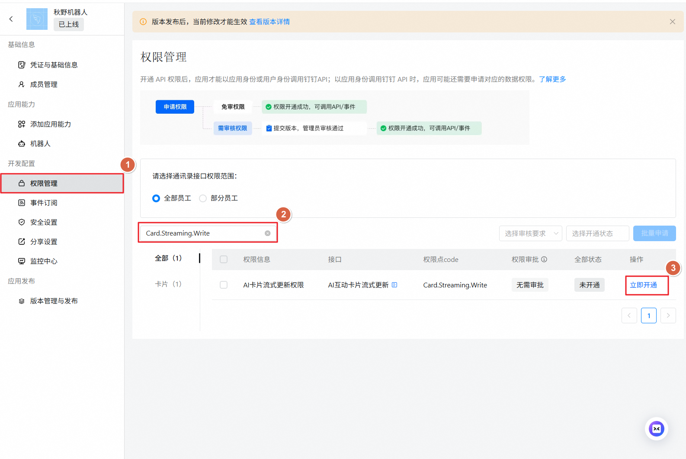
Task: Close the version notice banner
Action: 672,22
